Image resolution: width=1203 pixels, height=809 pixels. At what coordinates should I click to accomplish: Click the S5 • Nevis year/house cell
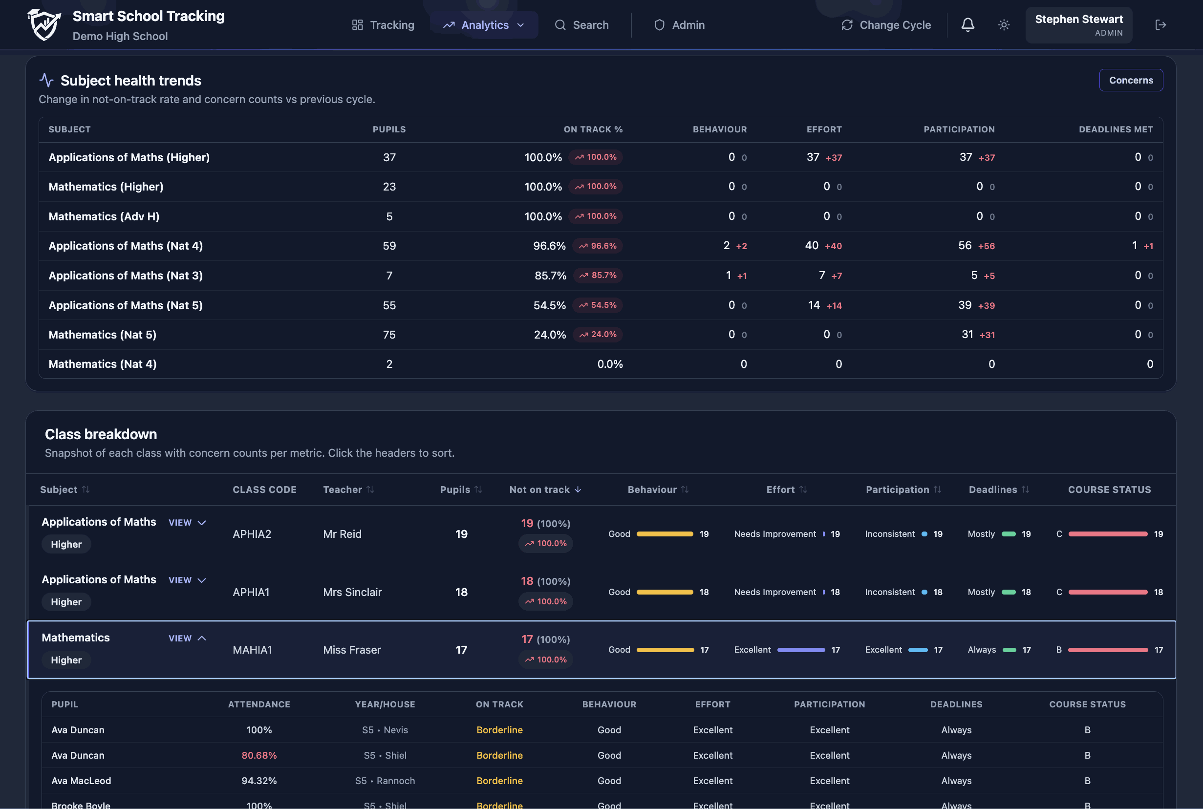(x=385, y=729)
